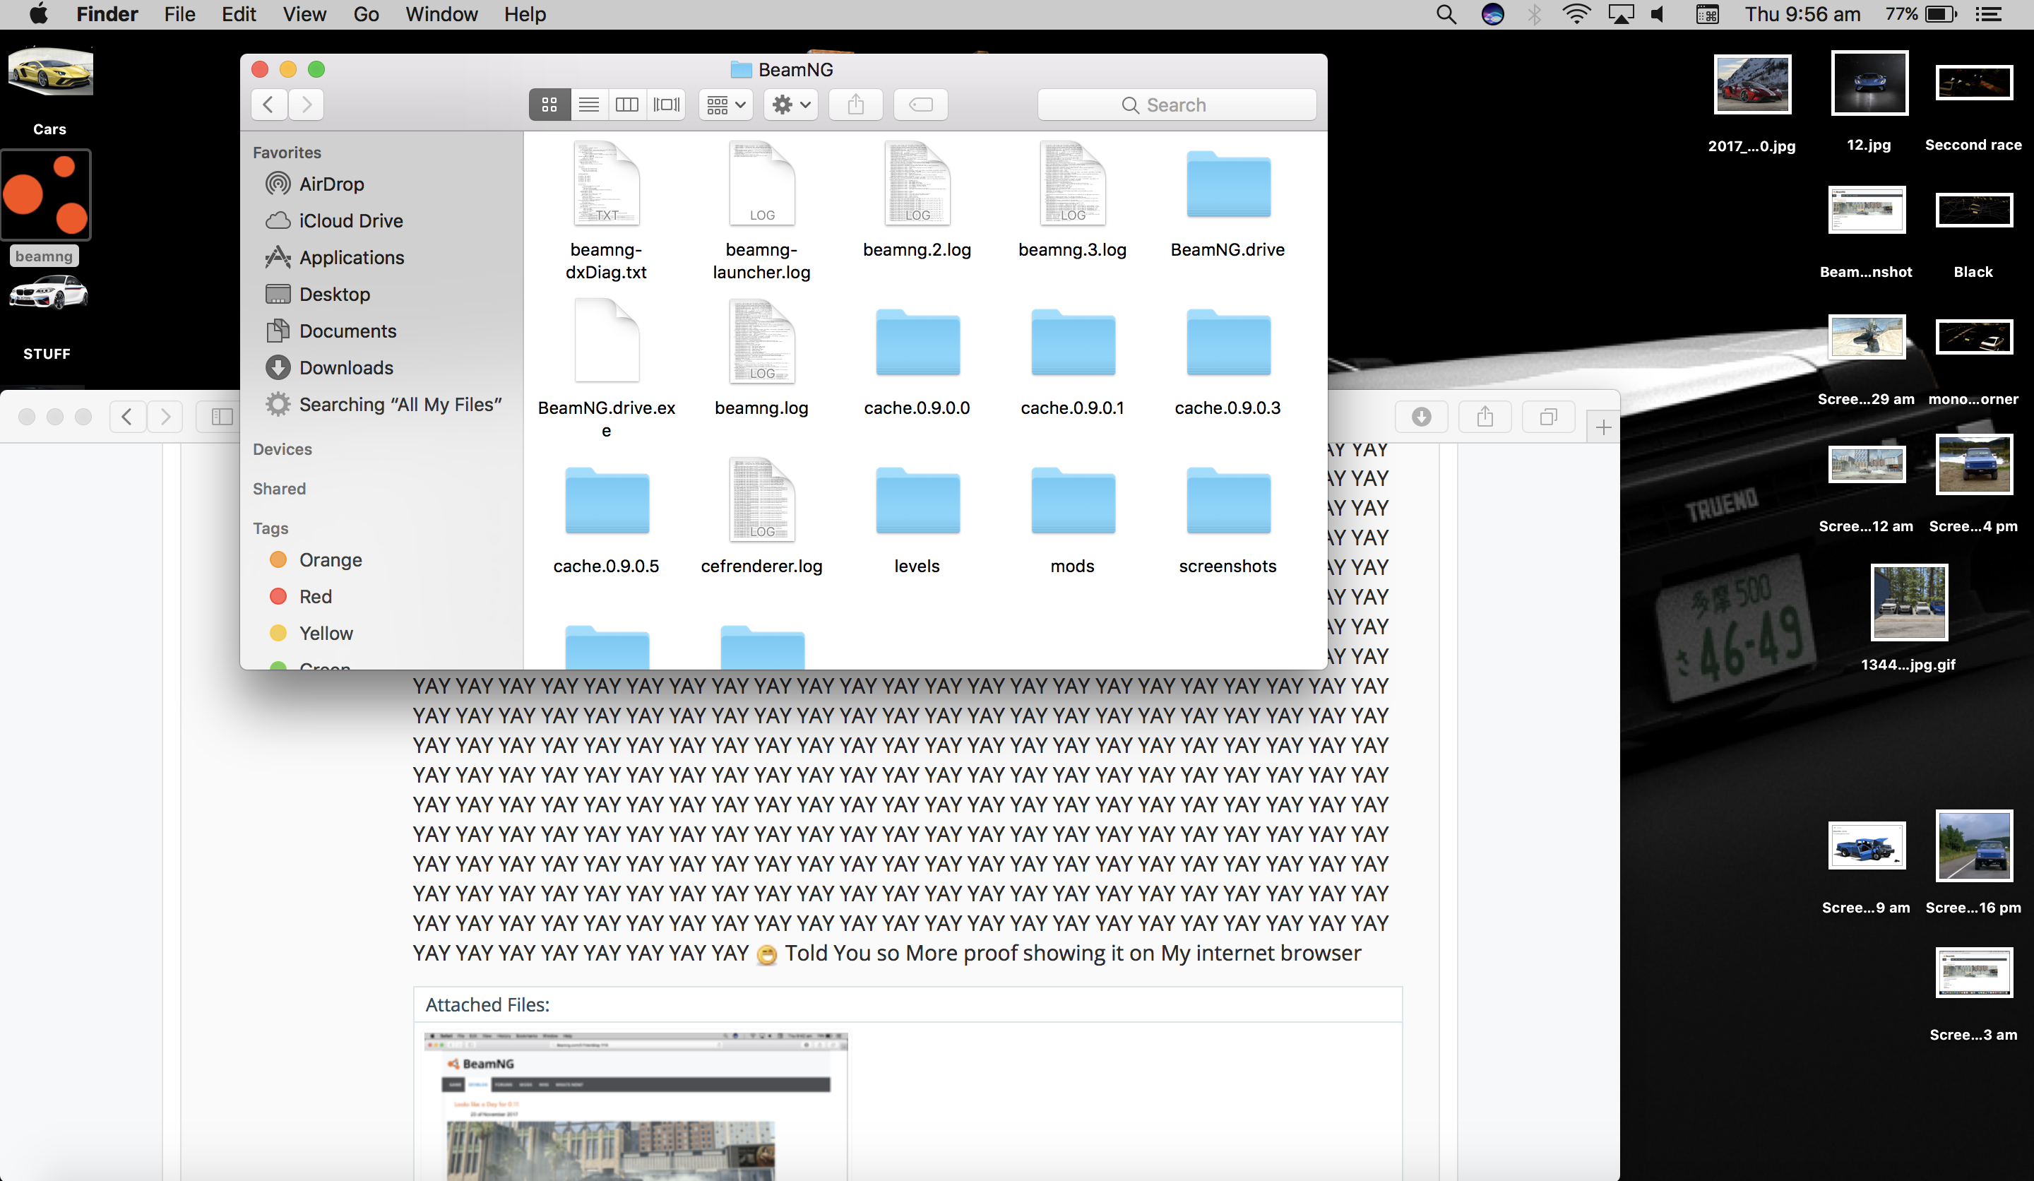Expand the Shared sidebar section
The image size is (2034, 1181).
[x=278, y=488]
